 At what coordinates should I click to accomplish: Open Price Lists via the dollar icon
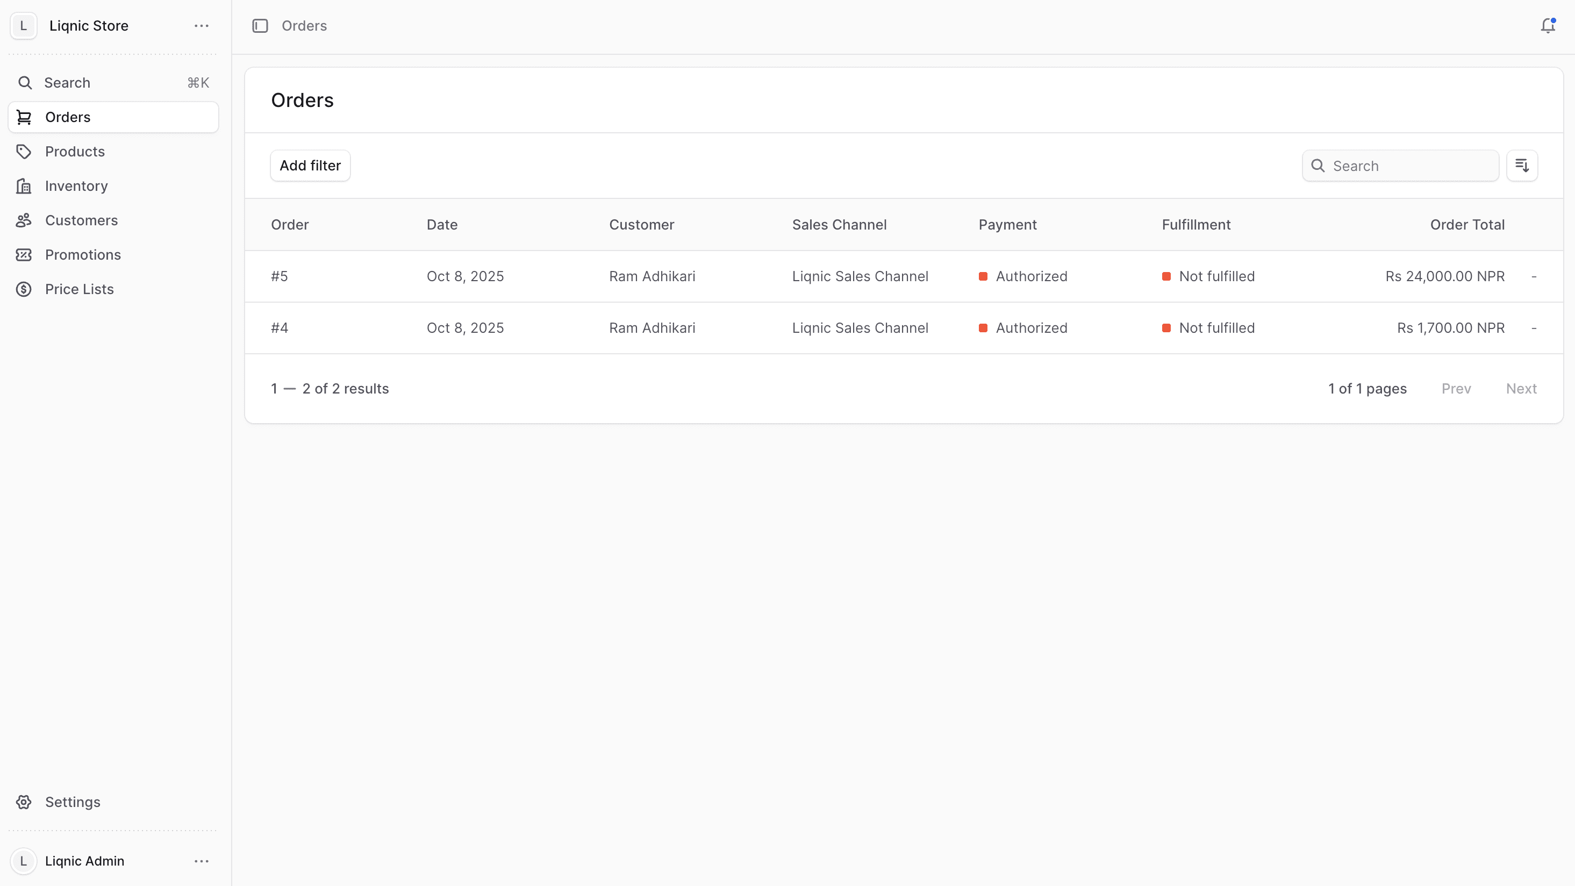click(24, 289)
